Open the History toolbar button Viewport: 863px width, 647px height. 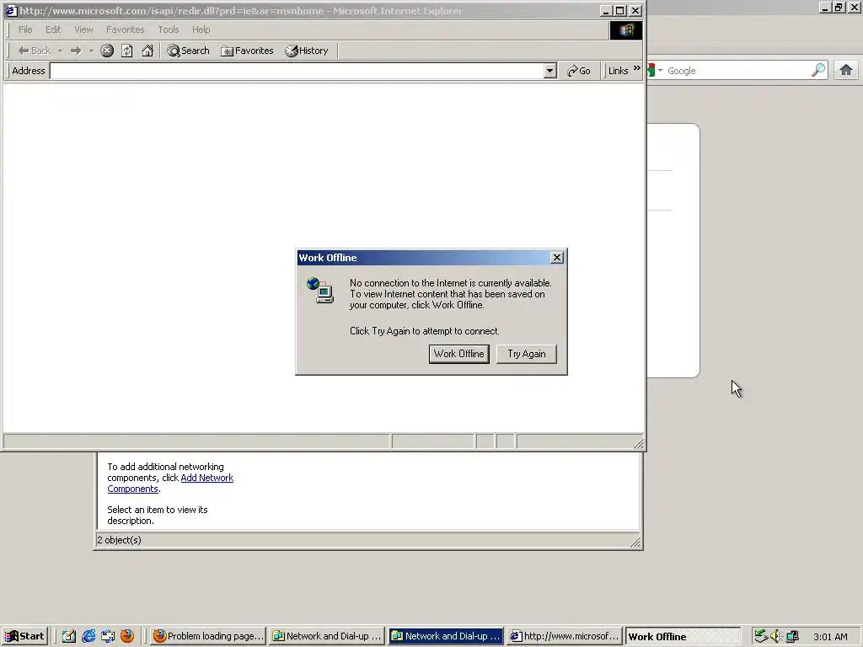[x=307, y=51]
